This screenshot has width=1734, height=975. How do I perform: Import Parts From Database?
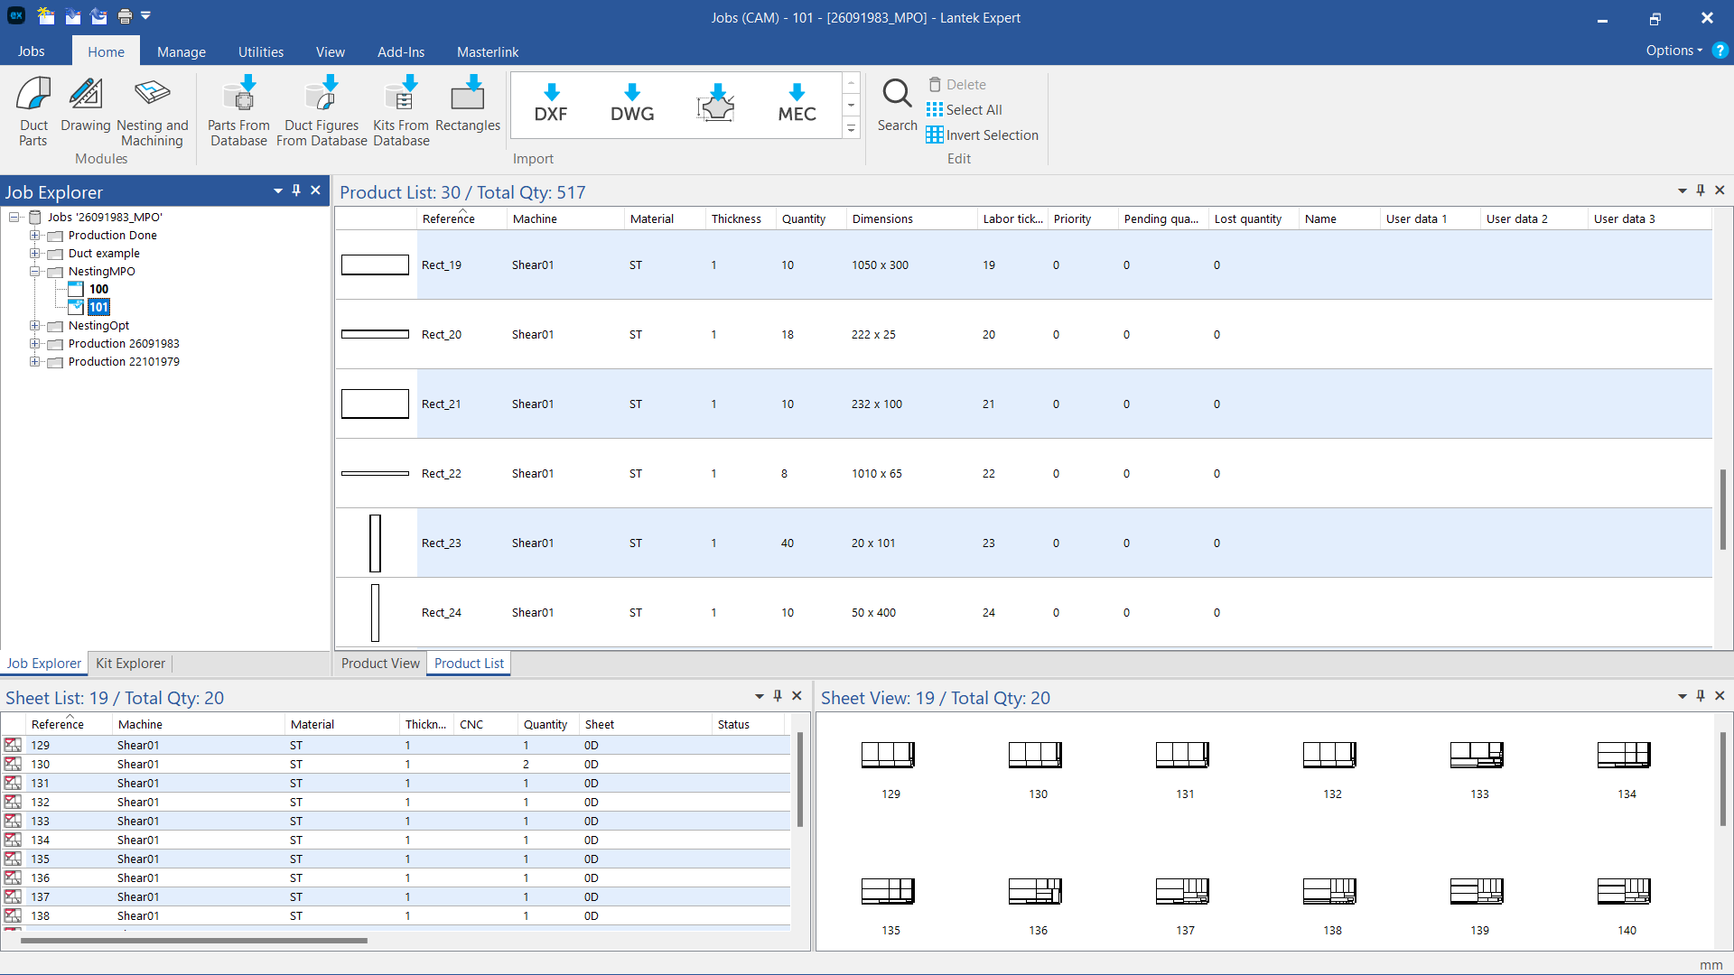[238, 110]
